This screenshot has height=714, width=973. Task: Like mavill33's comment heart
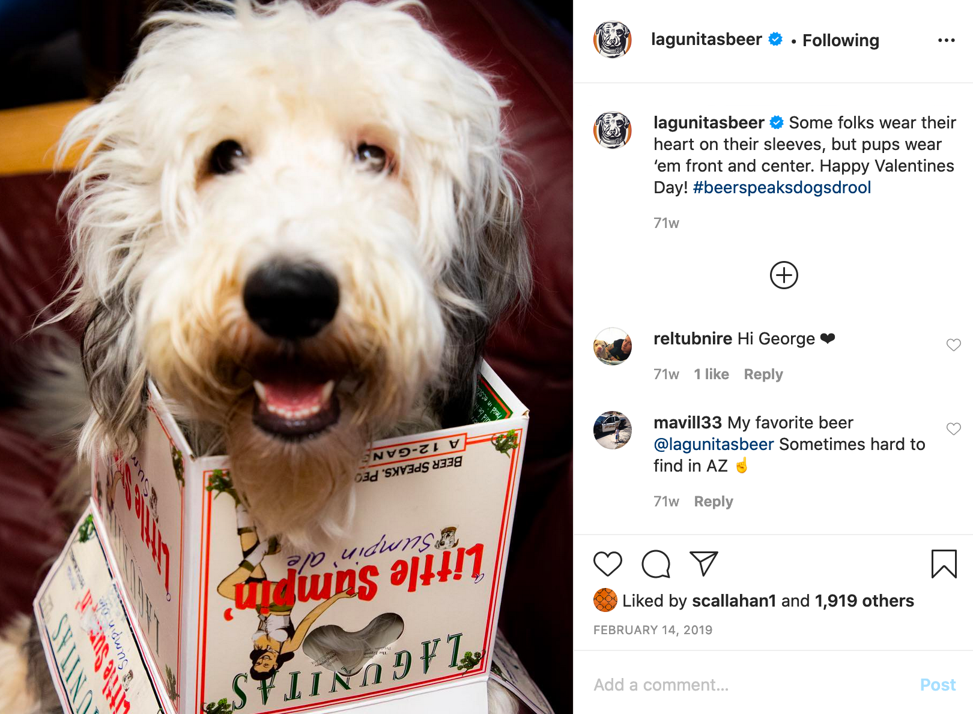[x=953, y=429]
